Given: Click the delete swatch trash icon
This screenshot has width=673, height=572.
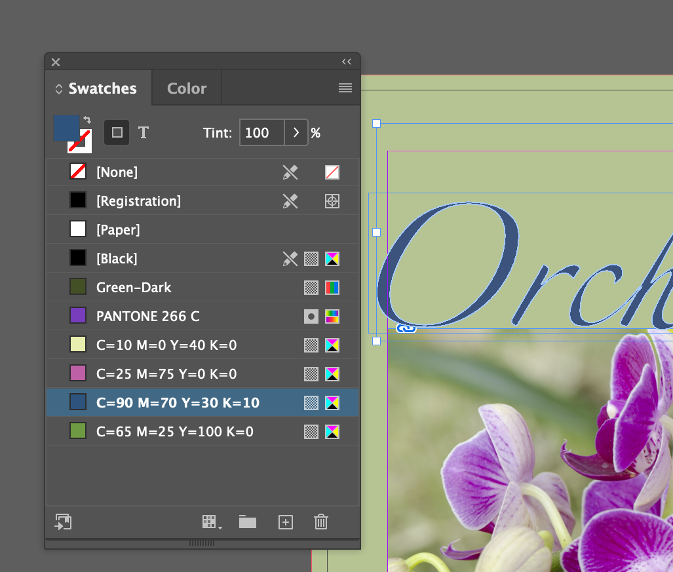Looking at the screenshot, I should click(x=320, y=522).
